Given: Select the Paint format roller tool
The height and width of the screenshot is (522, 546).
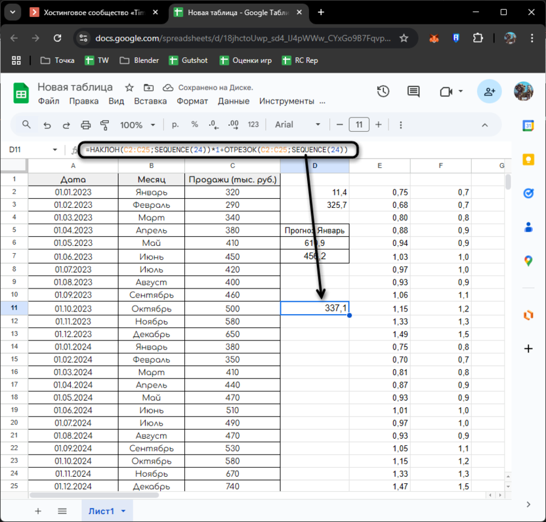Looking at the screenshot, I should (104, 125).
